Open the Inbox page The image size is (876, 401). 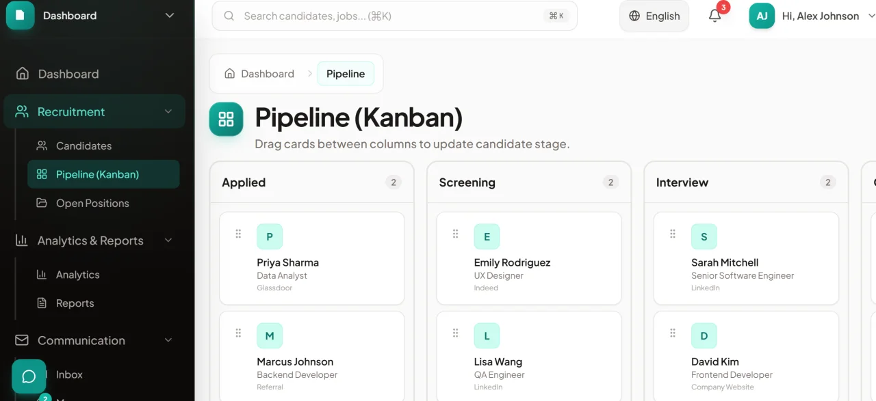coord(103,374)
